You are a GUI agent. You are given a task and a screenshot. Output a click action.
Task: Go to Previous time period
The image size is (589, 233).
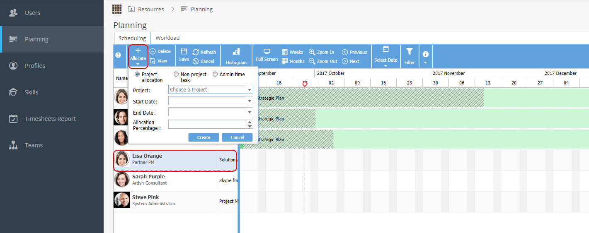(x=355, y=52)
